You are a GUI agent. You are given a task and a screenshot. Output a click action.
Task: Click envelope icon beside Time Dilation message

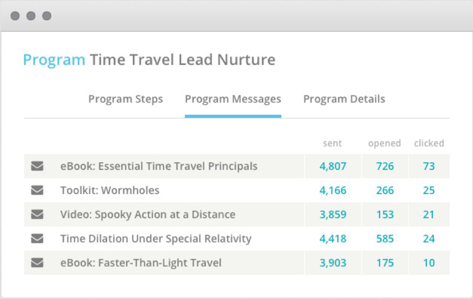click(x=37, y=239)
